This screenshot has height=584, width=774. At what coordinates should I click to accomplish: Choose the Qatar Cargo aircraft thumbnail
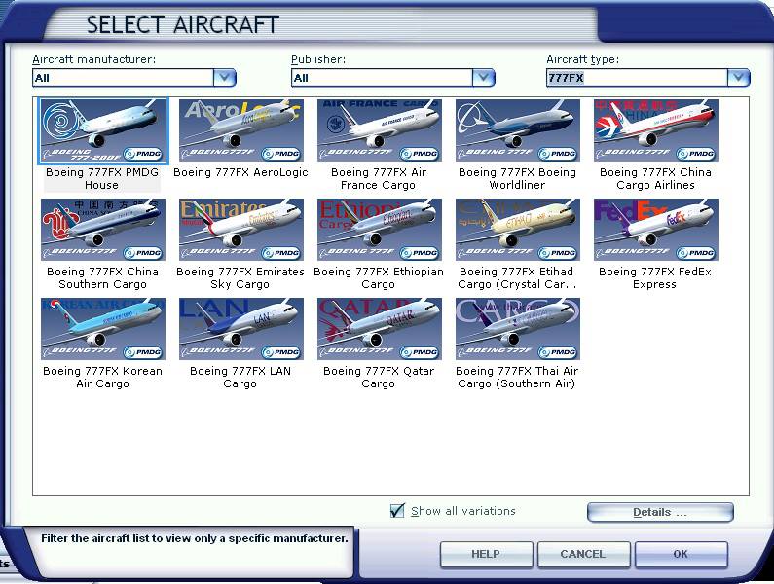coord(380,329)
